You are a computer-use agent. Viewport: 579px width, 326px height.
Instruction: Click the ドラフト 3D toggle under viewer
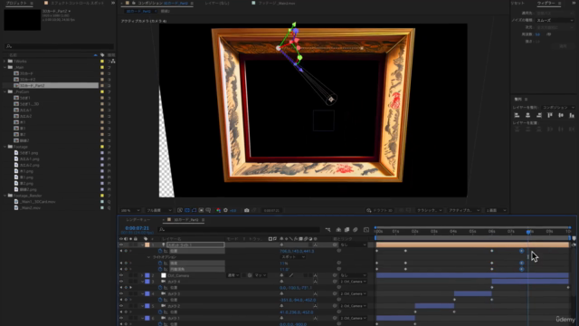coord(379,210)
